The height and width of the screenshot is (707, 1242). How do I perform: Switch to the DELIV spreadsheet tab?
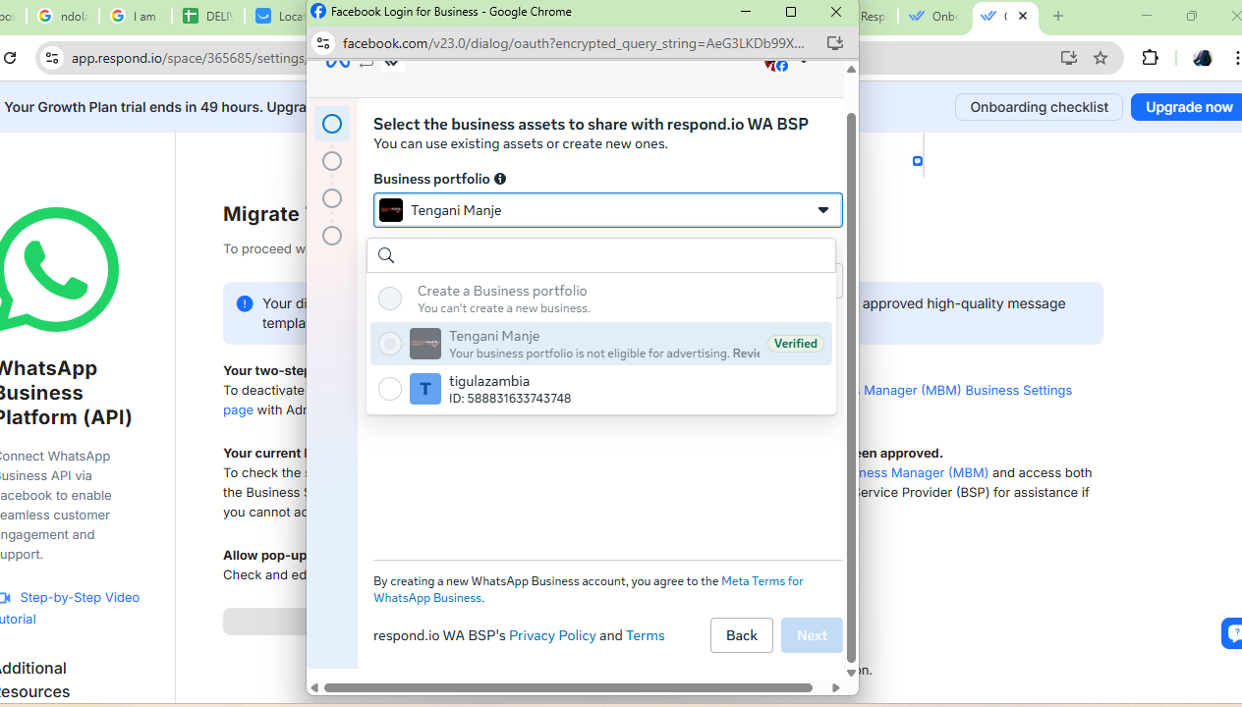(208, 16)
